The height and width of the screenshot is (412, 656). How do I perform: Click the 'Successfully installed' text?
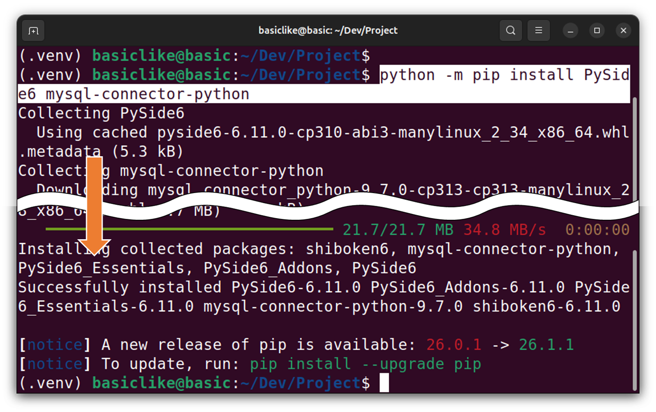pyautogui.click(x=120, y=288)
